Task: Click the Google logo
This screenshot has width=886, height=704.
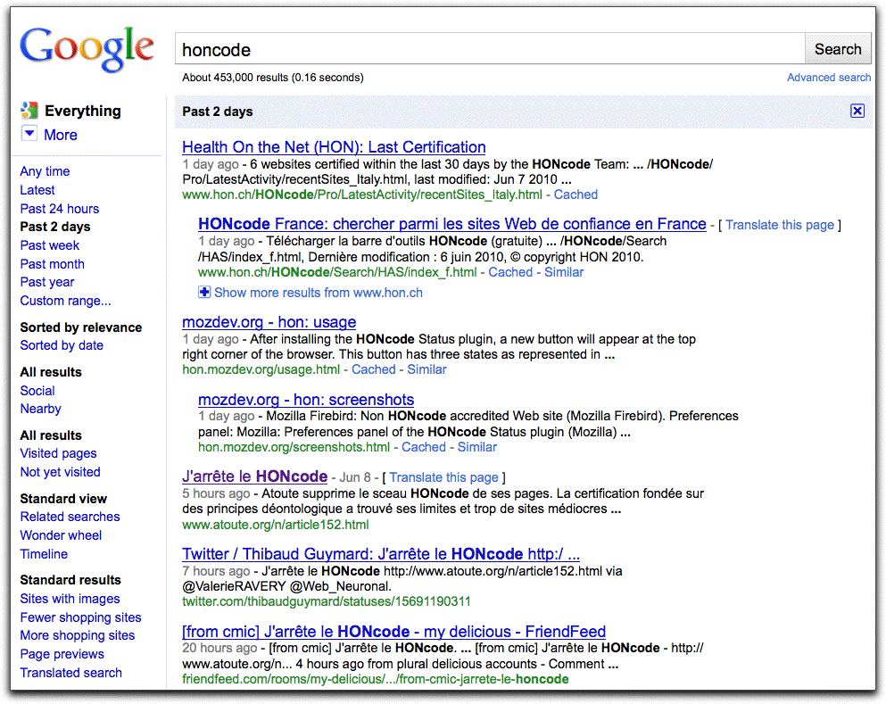Action: click(87, 48)
